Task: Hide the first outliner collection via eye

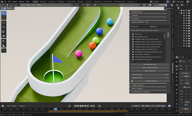Action: [x=186, y=11]
